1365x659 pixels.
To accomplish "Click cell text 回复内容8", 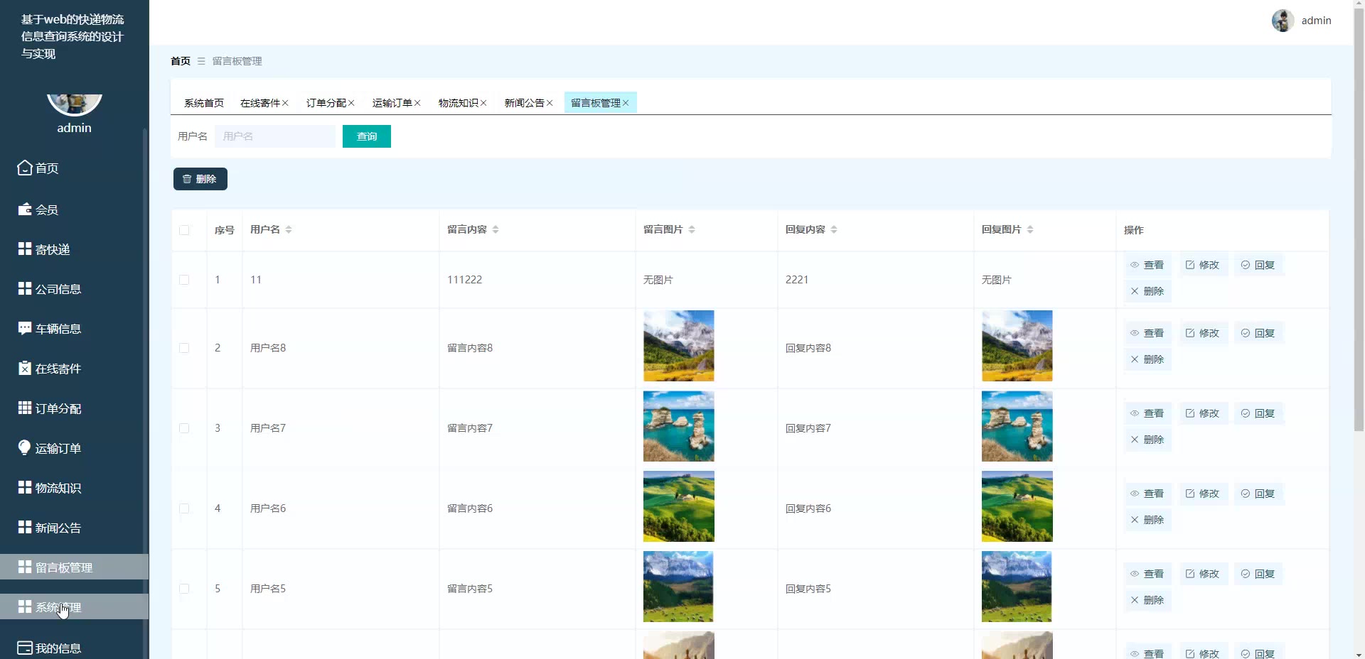I will click(x=808, y=348).
